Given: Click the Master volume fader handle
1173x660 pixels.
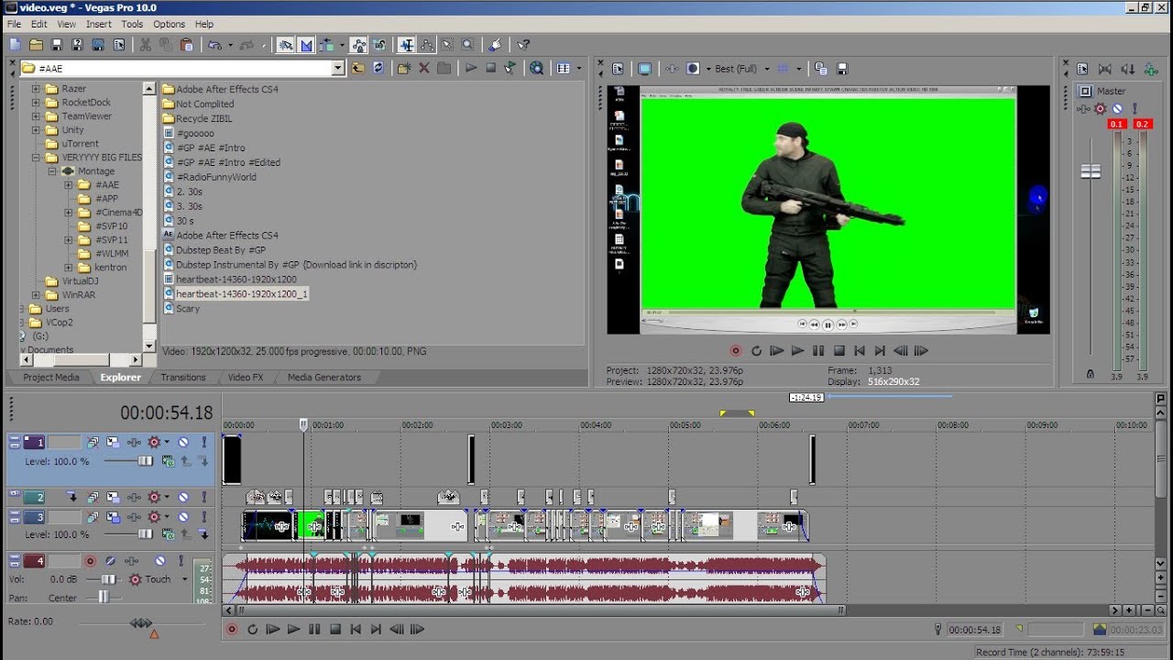Looking at the screenshot, I should coord(1091,171).
